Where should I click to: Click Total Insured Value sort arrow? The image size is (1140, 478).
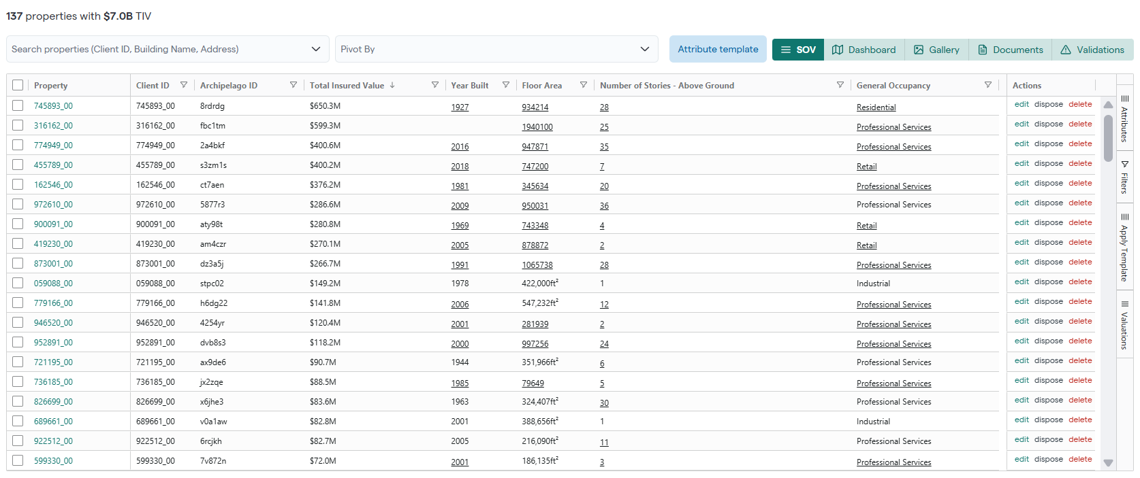[x=392, y=85]
